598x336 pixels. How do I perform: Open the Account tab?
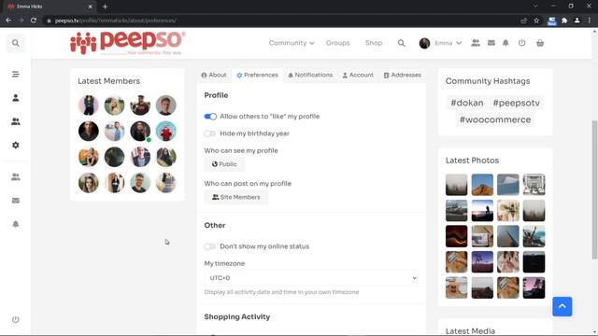click(358, 75)
